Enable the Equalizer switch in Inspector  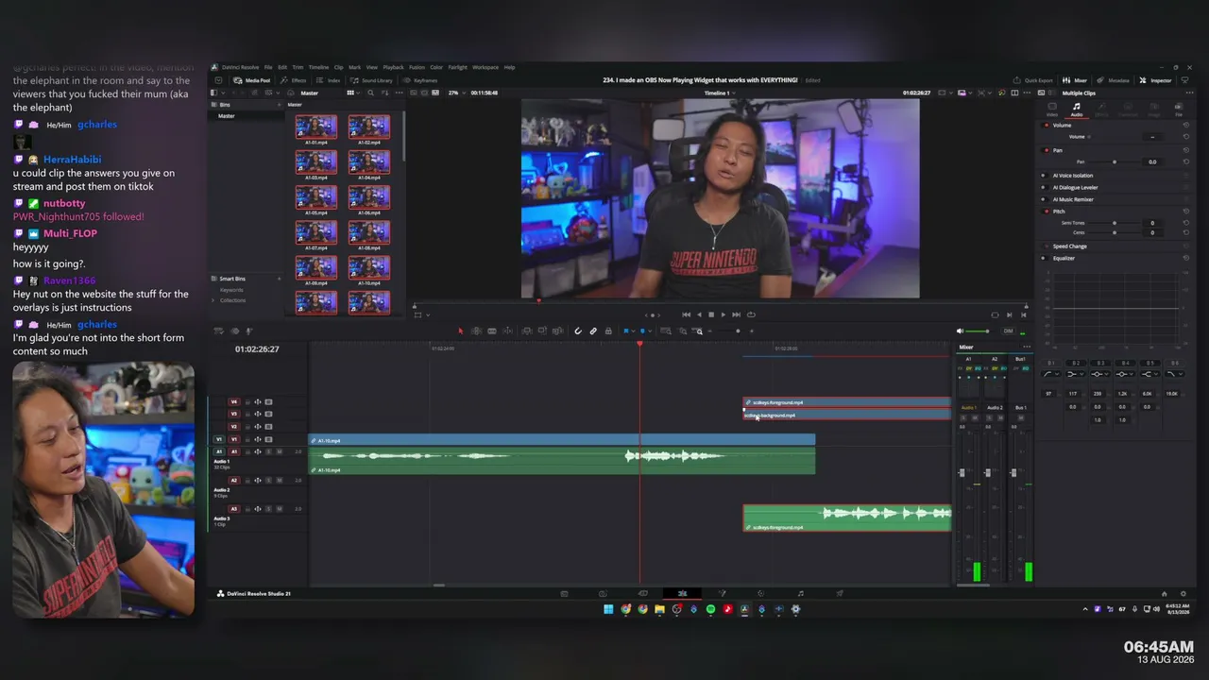click(1044, 258)
